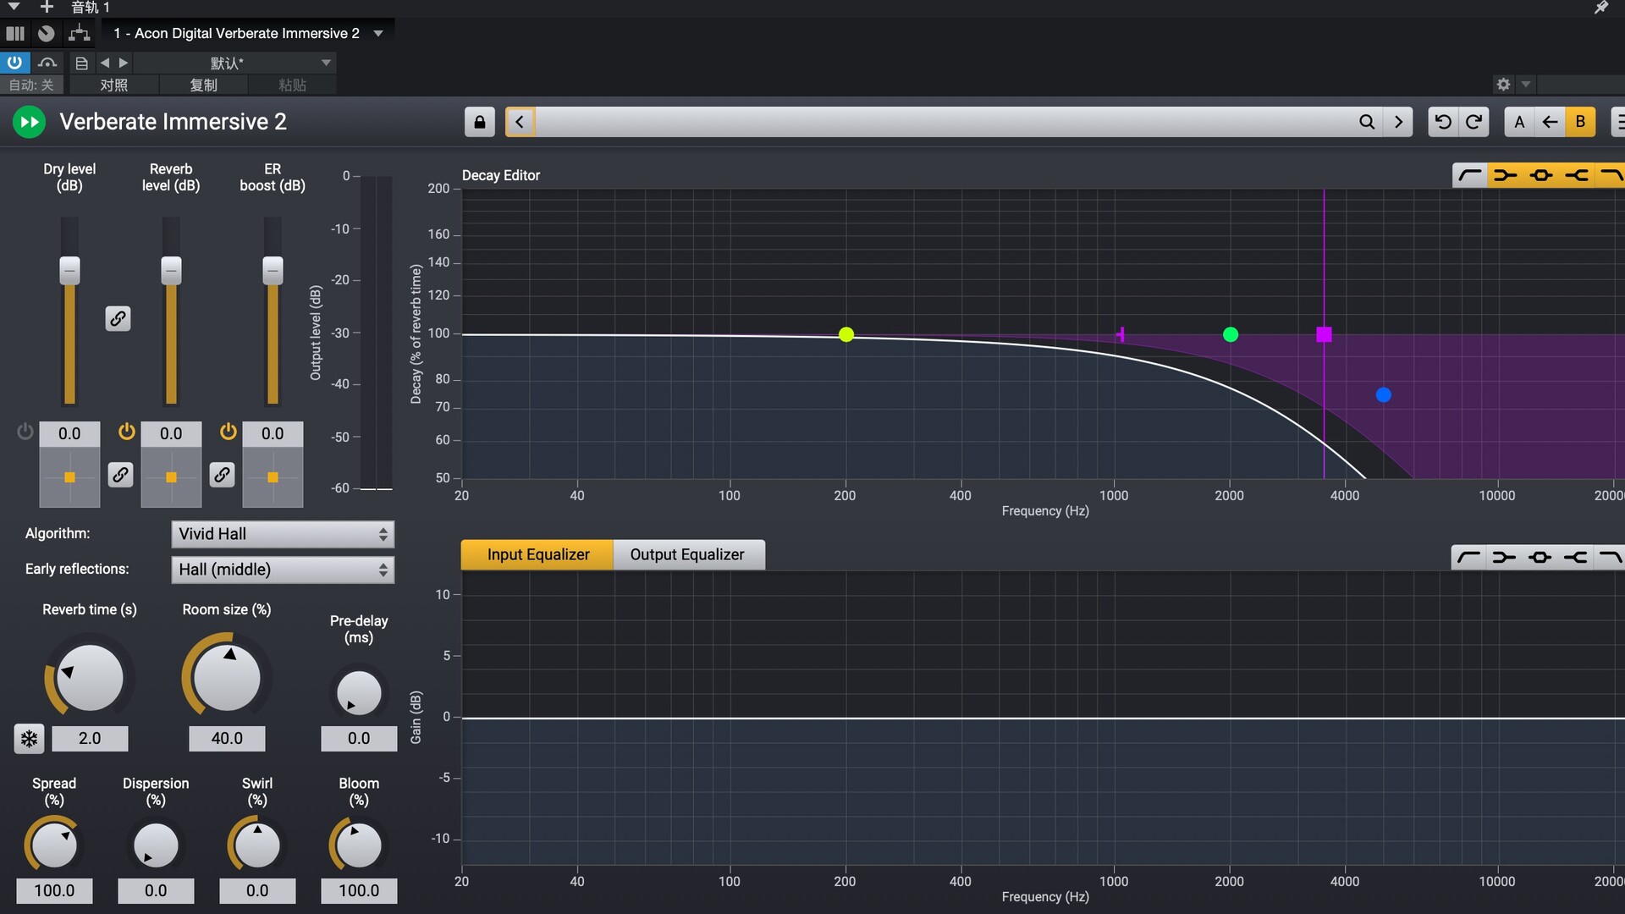The width and height of the screenshot is (1625, 914).
Task: Select A comparison state
Action: tap(1519, 122)
